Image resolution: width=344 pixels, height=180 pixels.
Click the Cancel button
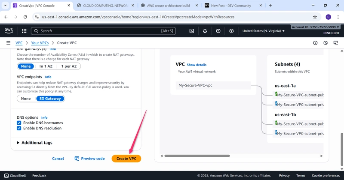58,159
